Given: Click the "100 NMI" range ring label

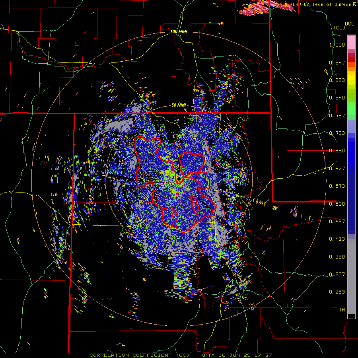Looking at the screenshot, I should (x=179, y=31).
